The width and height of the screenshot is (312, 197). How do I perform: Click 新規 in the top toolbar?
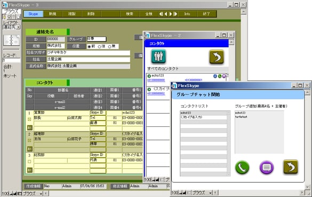coord(52,14)
